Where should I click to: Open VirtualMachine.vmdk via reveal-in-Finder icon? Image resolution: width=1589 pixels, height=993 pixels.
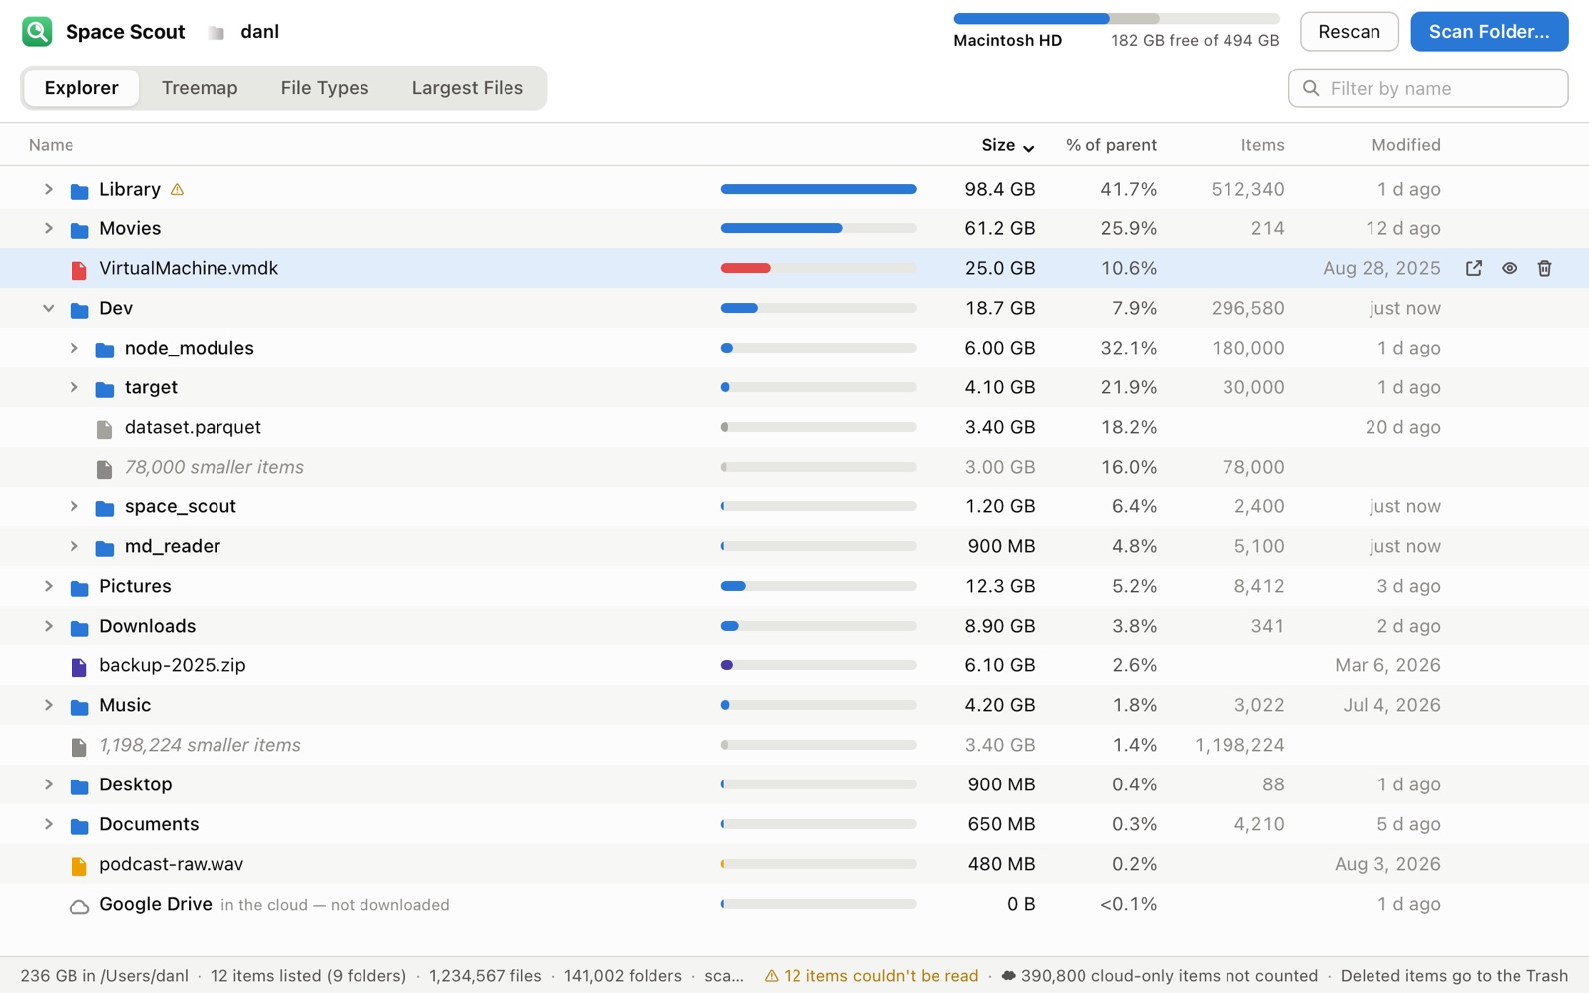click(1474, 268)
